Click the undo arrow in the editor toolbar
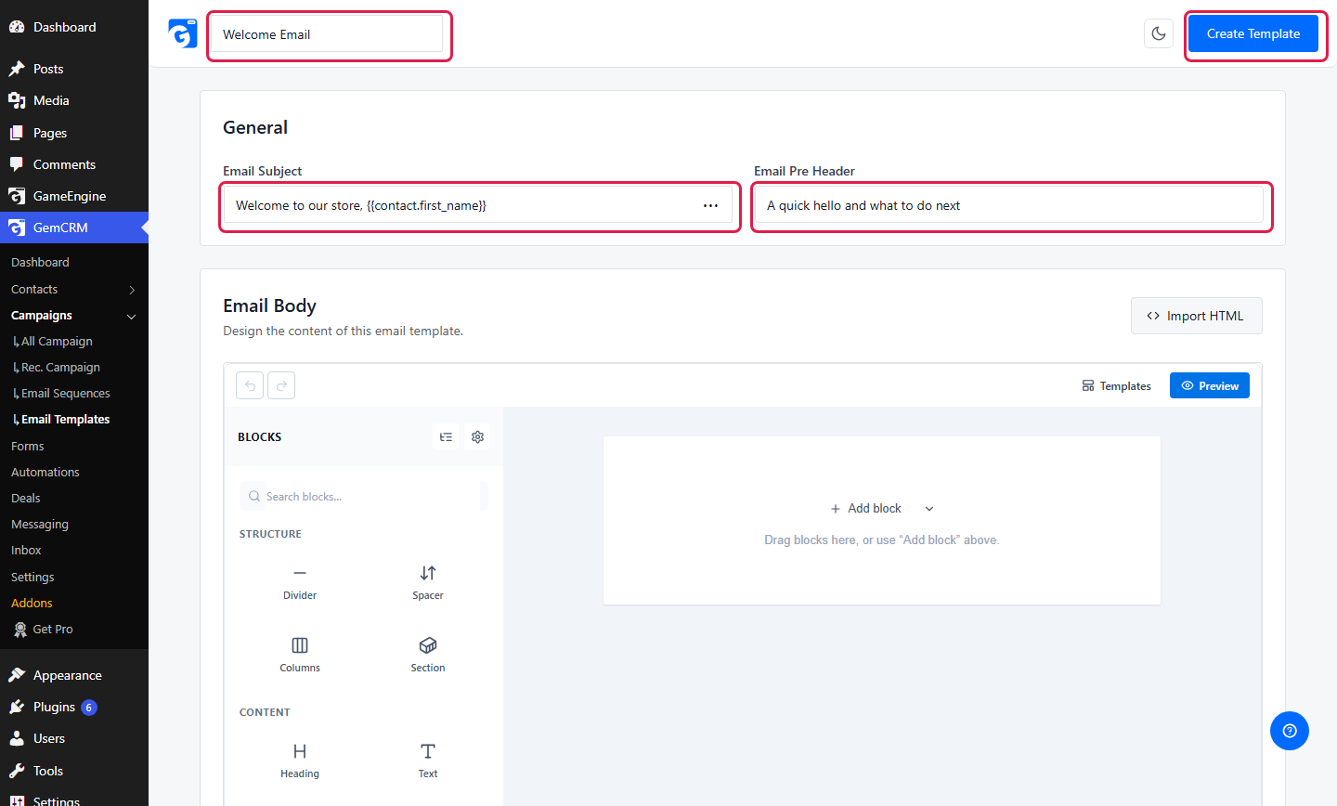Screen dimensions: 1337x806 [x=250, y=385]
